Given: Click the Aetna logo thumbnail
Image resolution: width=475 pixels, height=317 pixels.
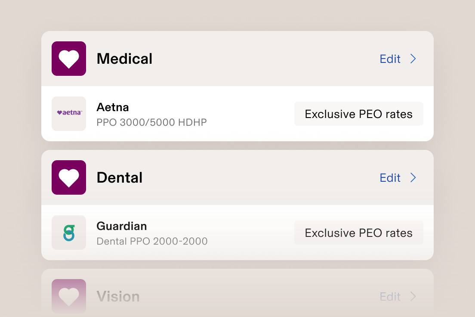Looking at the screenshot, I should pos(69,114).
